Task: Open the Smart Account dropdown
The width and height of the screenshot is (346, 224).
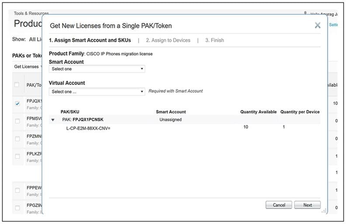Action: tap(97, 69)
